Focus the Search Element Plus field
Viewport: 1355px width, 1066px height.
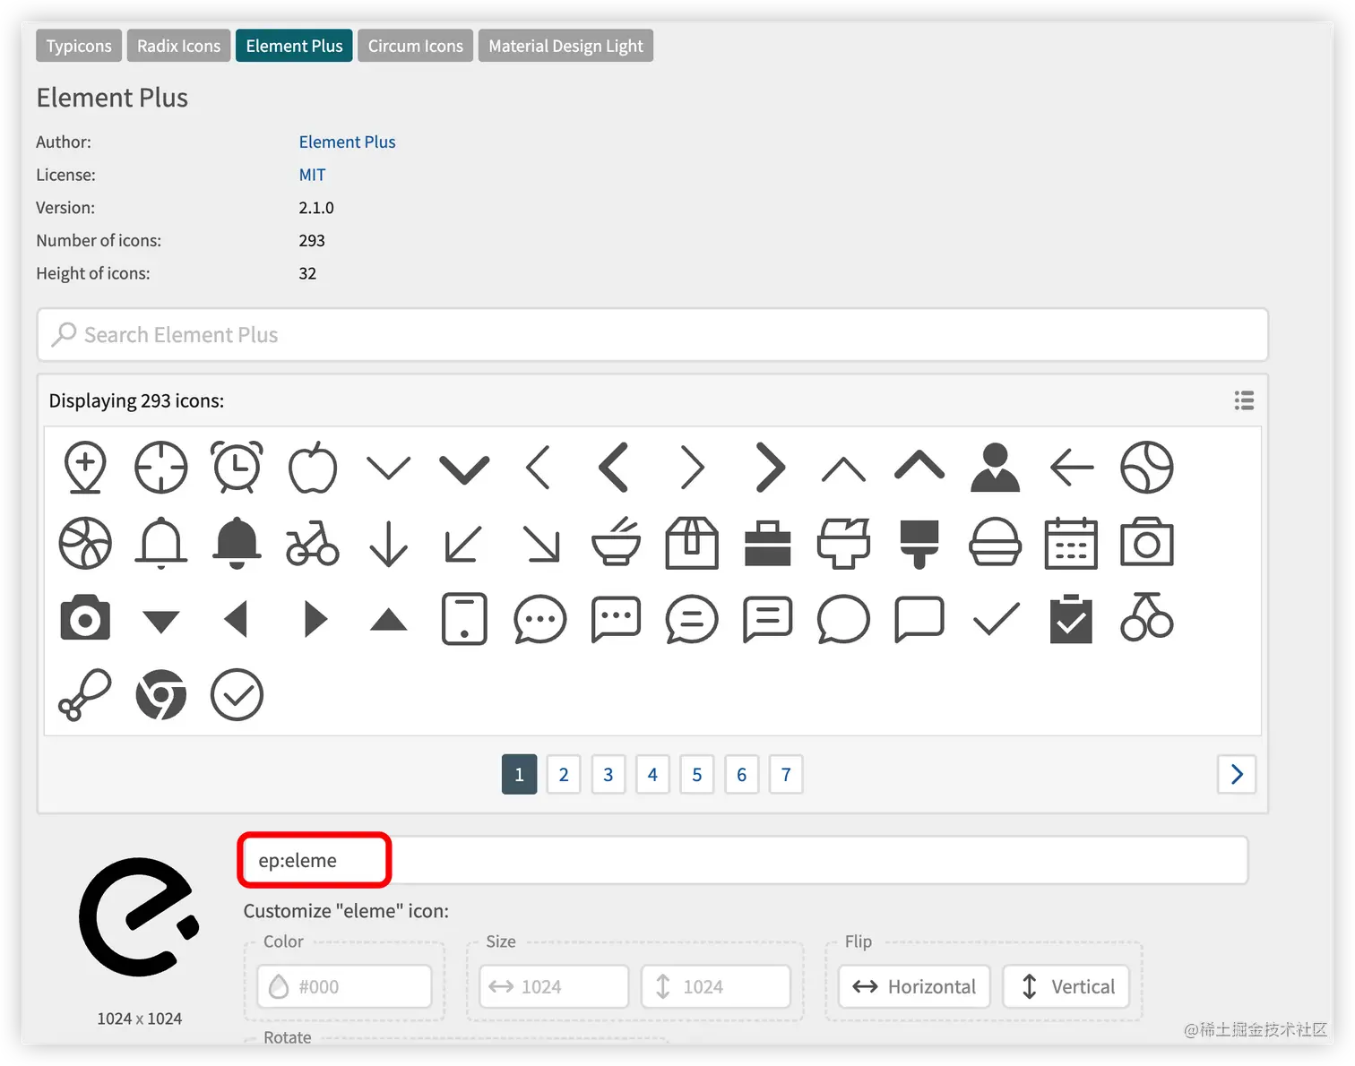pyautogui.click(x=652, y=335)
